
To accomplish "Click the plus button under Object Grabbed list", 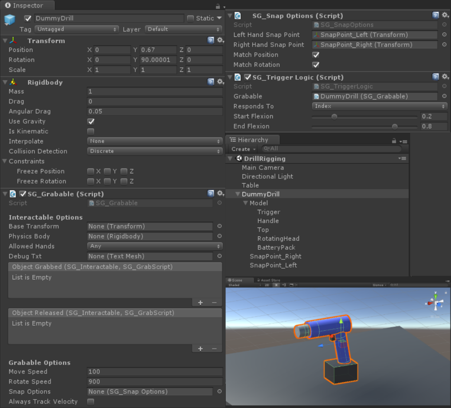I will point(200,302).
